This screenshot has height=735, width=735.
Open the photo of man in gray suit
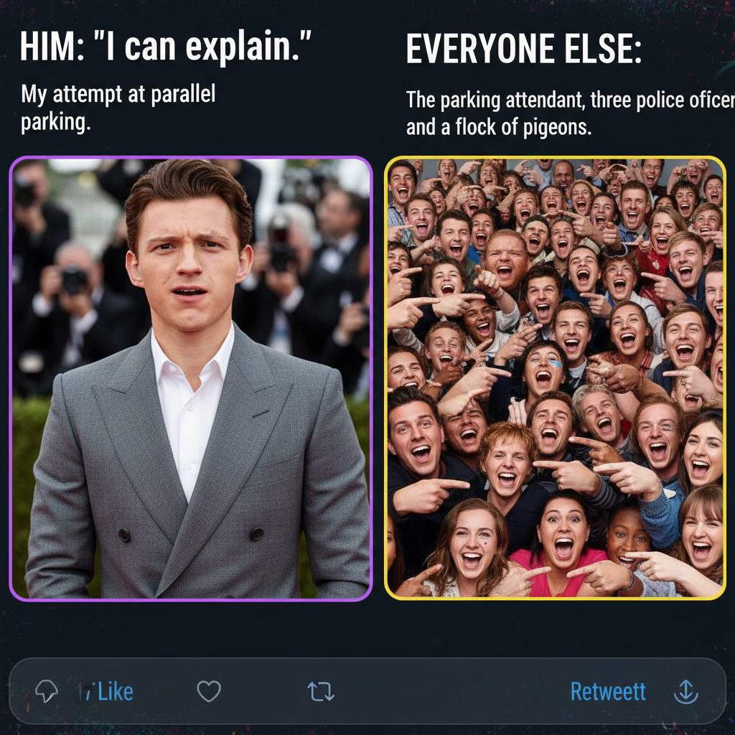tap(191, 378)
